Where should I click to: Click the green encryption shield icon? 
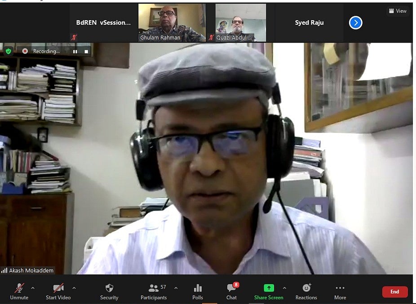[x=8, y=51]
